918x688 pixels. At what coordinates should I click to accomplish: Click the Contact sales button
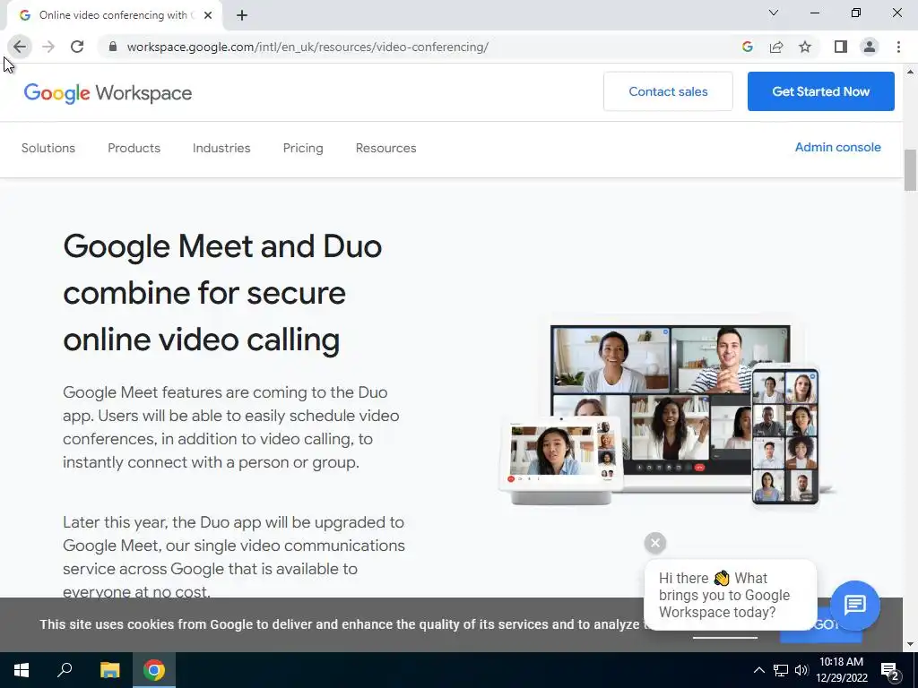668,91
